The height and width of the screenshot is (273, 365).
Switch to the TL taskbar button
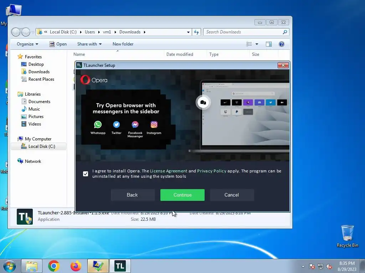point(120,266)
